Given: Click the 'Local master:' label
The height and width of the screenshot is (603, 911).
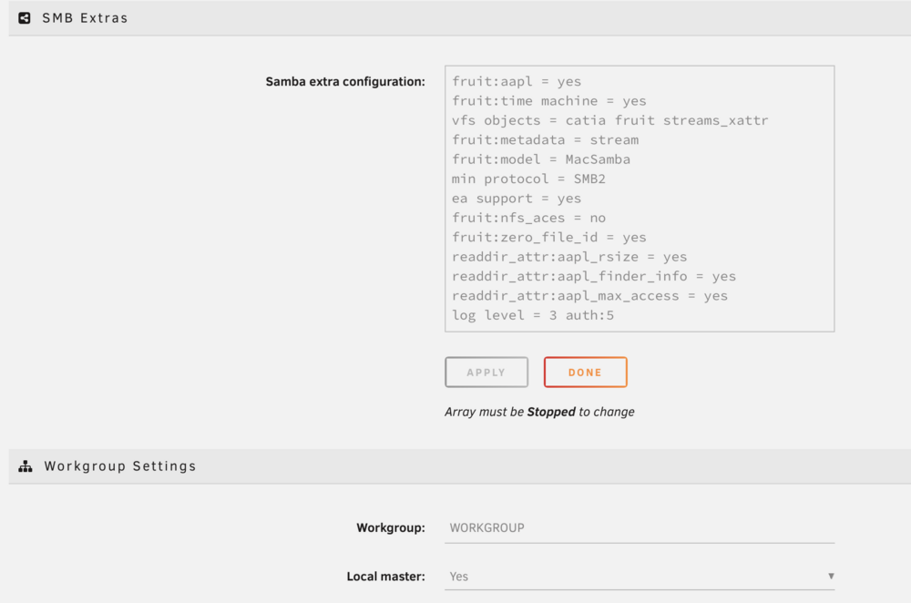Looking at the screenshot, I should (385, 577).
